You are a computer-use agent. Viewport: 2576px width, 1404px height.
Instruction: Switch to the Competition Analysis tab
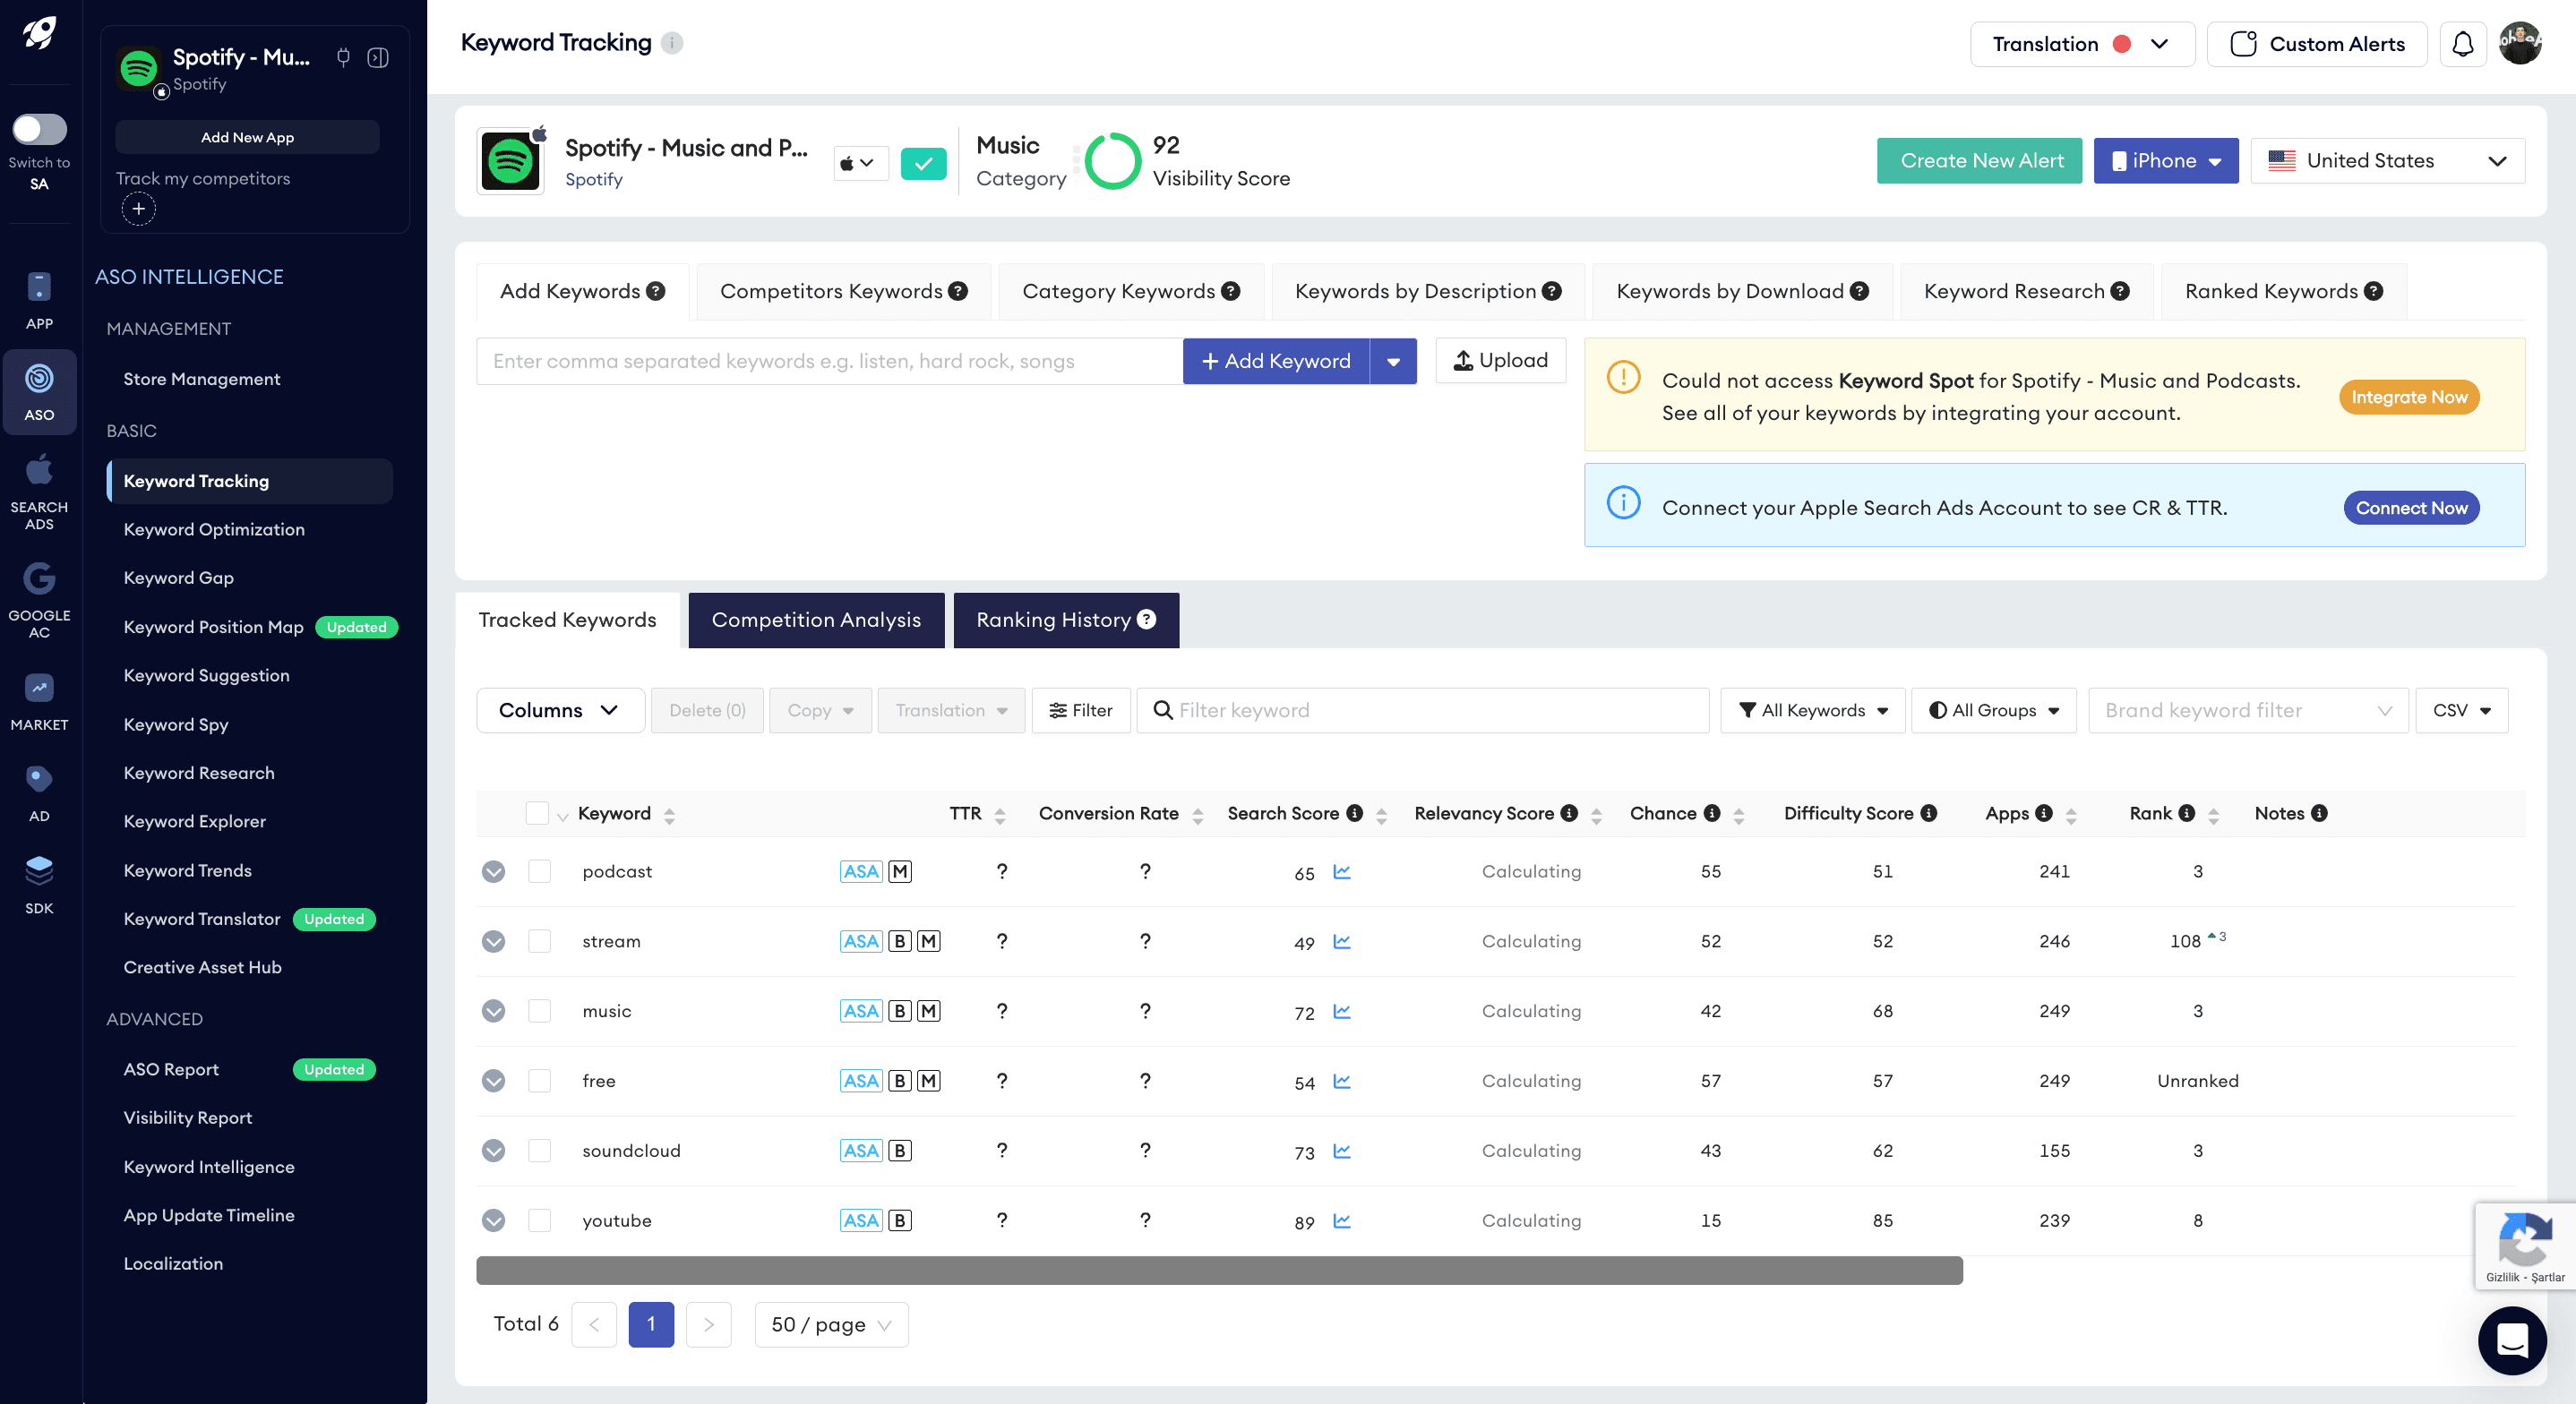point(815,620)
